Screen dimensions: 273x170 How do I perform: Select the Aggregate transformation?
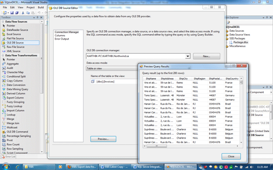13,64
